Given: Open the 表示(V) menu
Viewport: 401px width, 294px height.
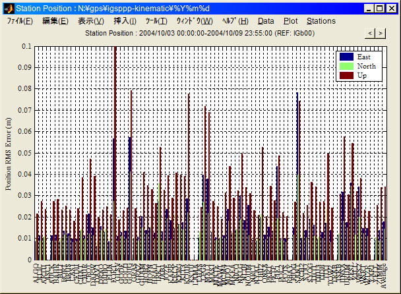Looking at the screenshot, I should (91, 21).
